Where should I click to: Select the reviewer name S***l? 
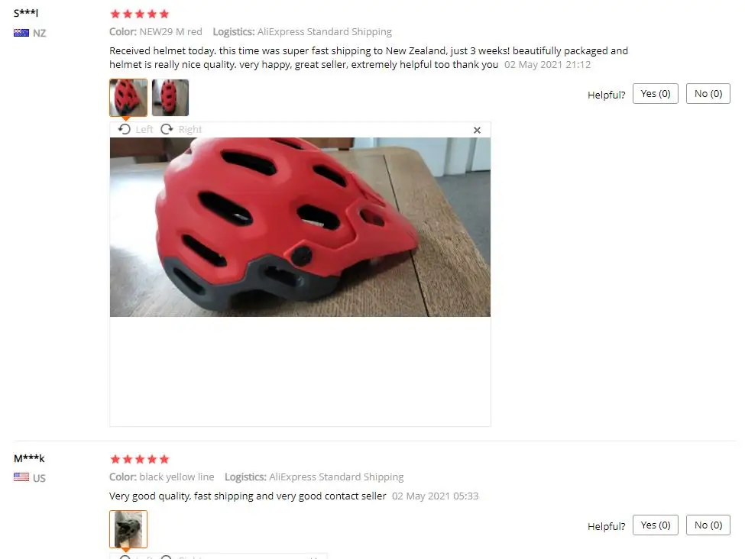[26, 13]
